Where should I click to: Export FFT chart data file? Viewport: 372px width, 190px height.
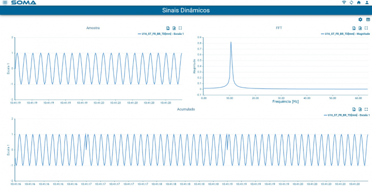tap(360, 28)
